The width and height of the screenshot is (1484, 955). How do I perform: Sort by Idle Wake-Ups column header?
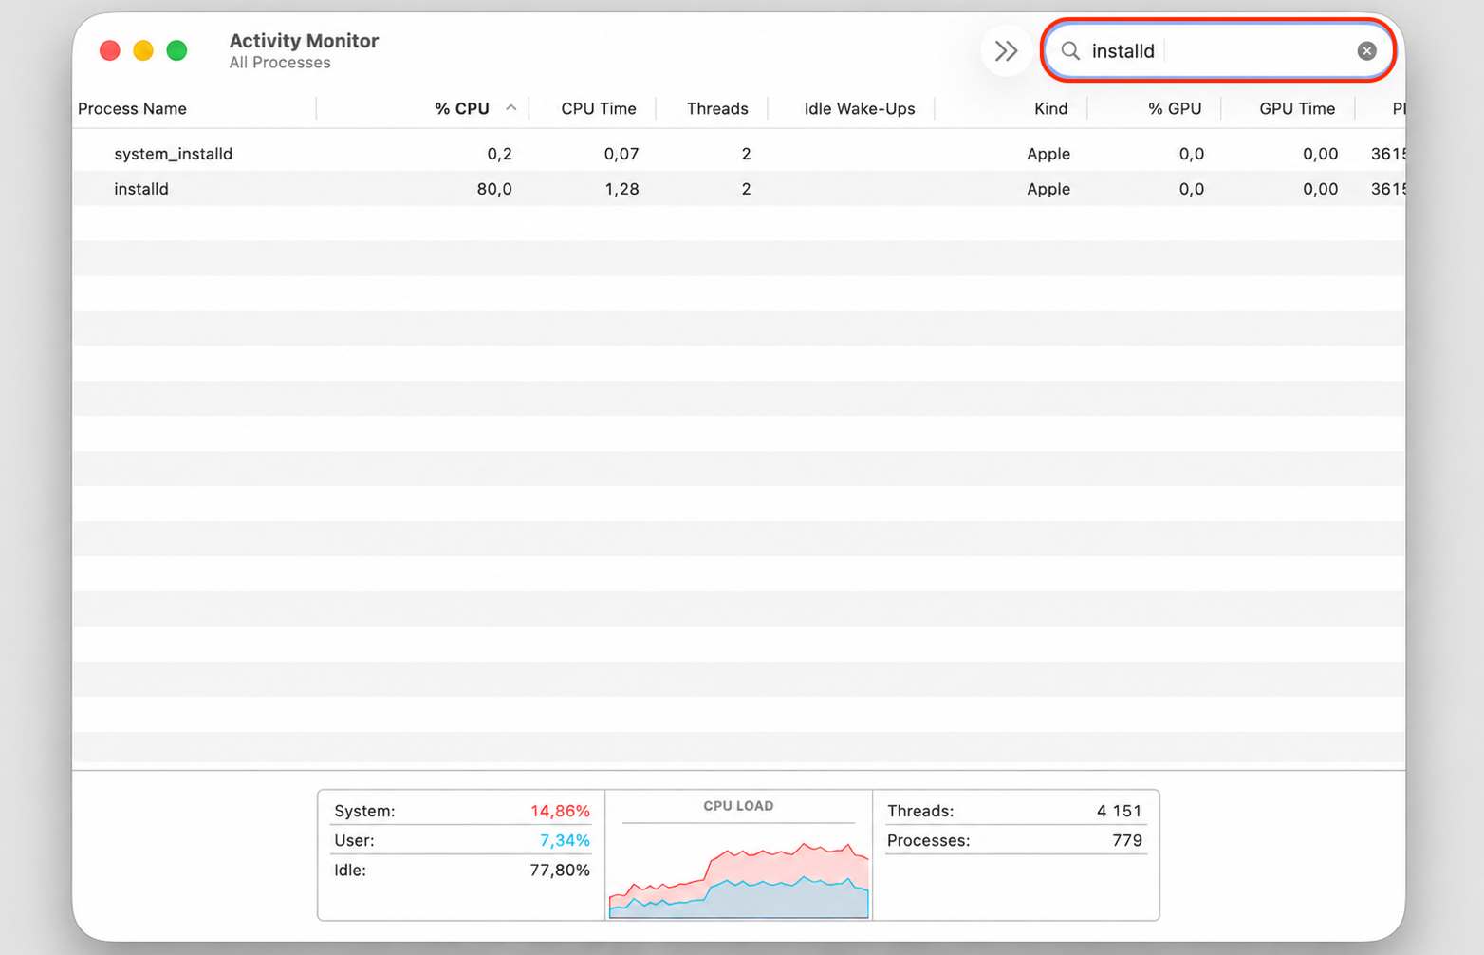pos(859,108)
